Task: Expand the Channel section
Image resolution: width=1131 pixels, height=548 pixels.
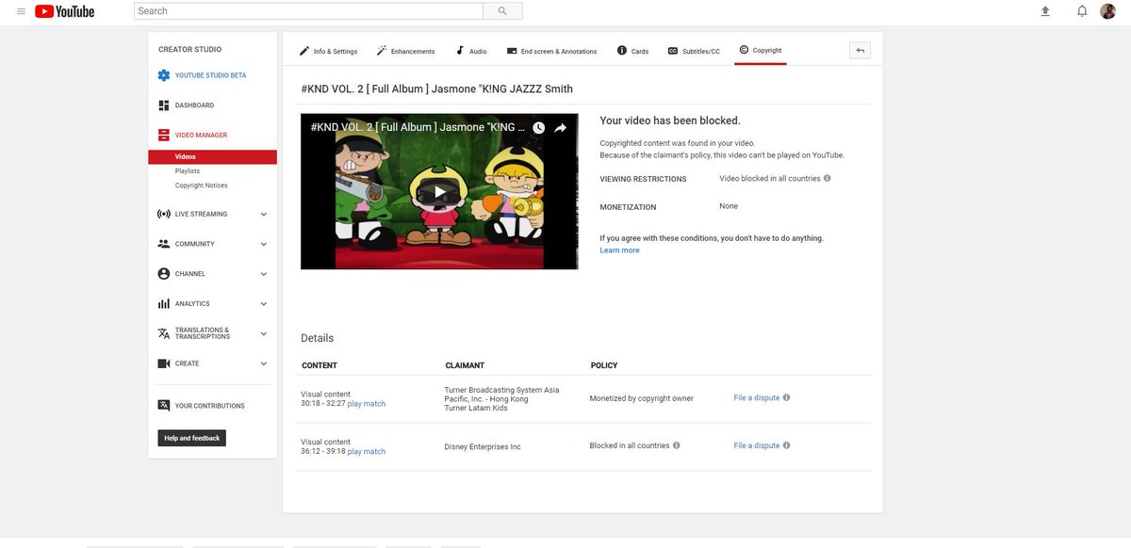Action: pyautogui.click(x=264, y=274)
